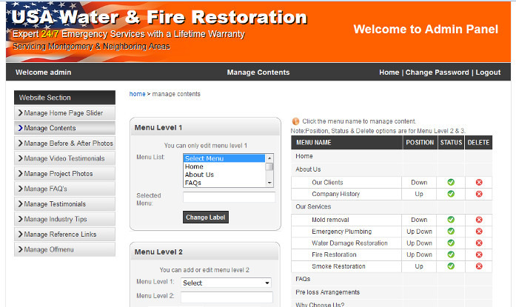Click the delete icon for Mold removal
This screenshot has width=516, height=307.
coord(479,220)
